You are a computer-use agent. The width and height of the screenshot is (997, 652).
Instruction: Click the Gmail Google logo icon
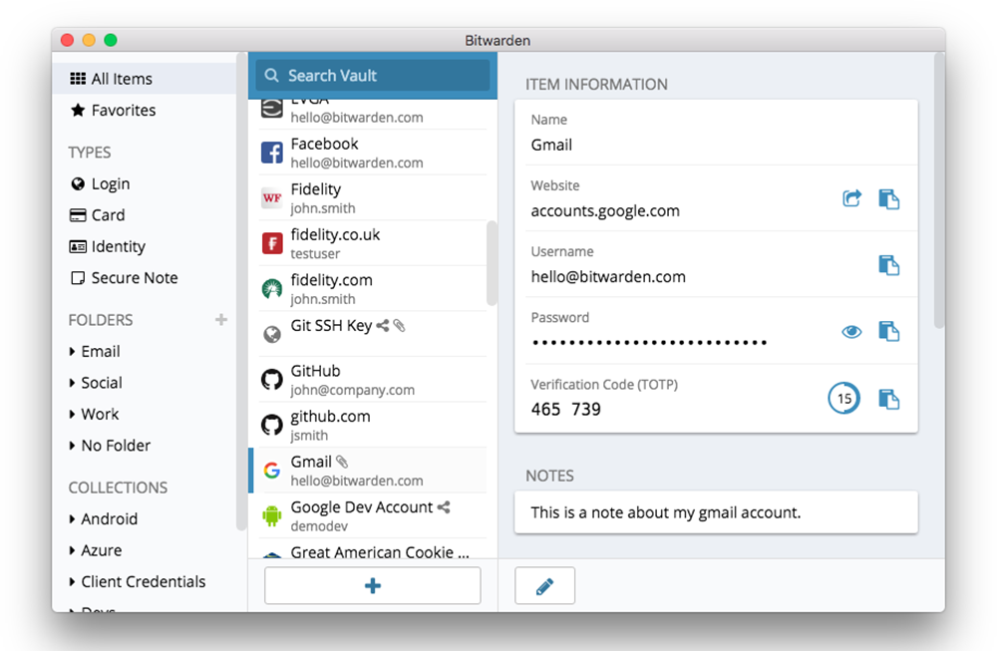(x=272, y=471)
